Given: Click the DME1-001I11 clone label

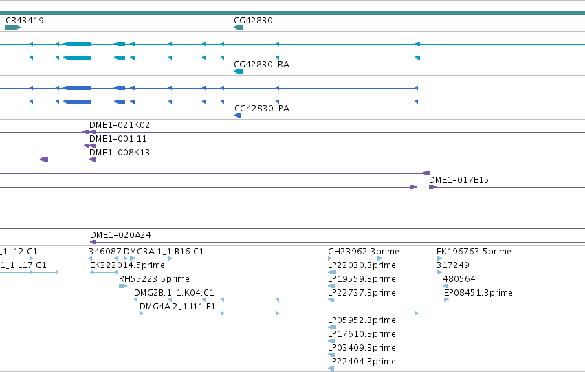Looking at the screenshot, I should [x=118, y=139].
